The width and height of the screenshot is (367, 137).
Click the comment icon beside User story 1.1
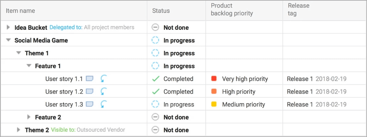(90, 79)
